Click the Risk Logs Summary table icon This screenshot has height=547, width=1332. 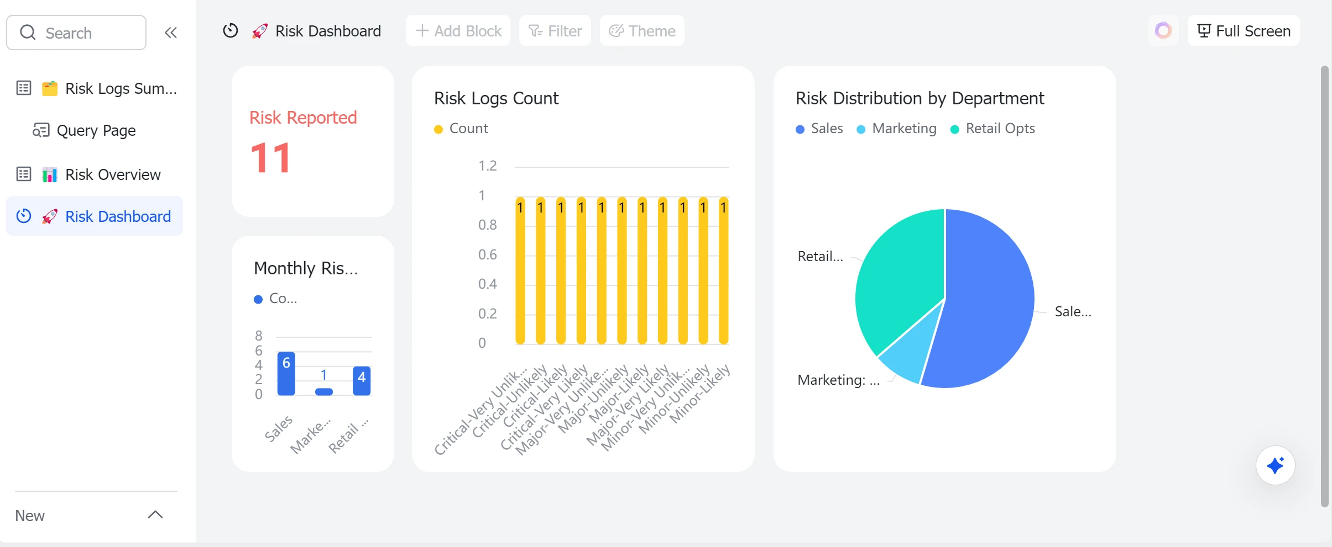click(x=24, y=88)
